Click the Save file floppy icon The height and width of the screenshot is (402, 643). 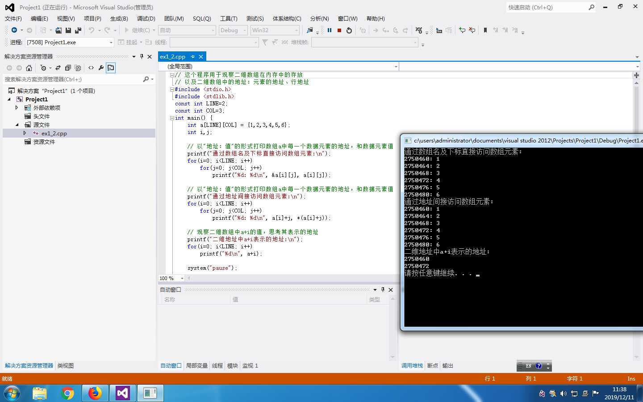tap(68, 30)
